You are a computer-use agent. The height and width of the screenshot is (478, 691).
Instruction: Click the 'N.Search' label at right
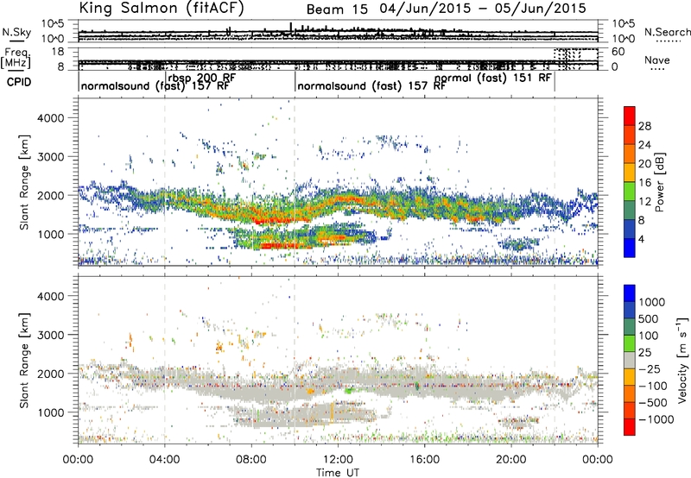[x=667, y=32]
